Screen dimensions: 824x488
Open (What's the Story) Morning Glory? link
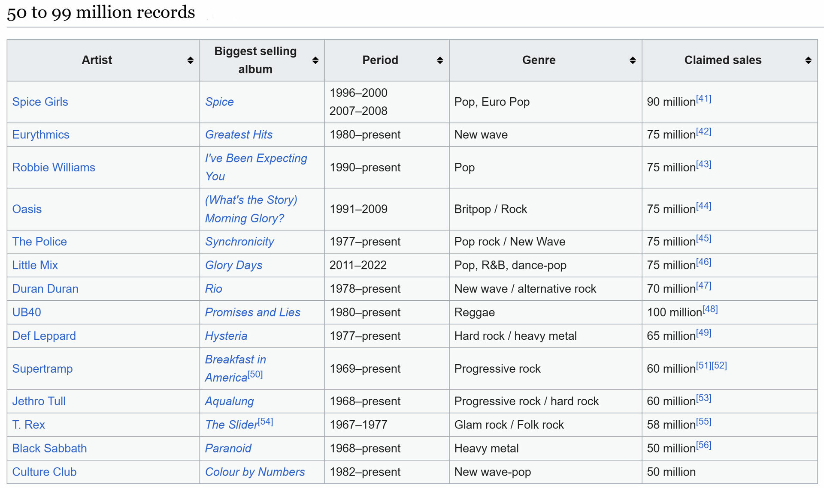251,209
